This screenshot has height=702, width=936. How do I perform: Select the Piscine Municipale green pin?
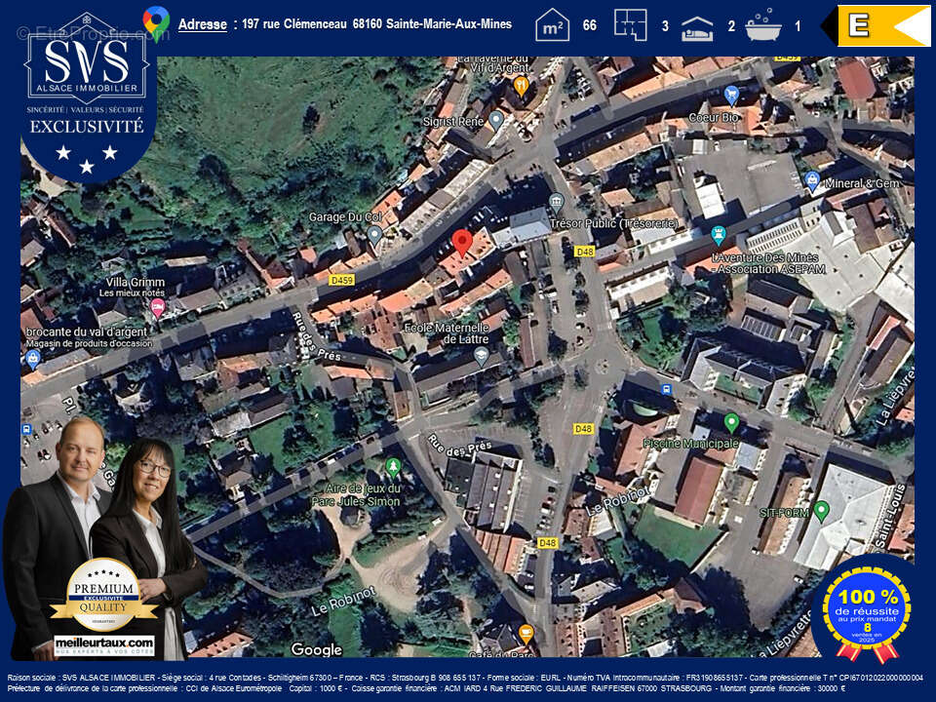(x=731, y=422)
